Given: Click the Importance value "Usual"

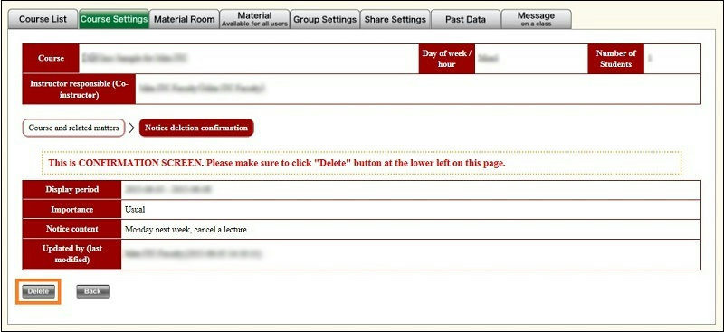Looking at the screenshot, I should pyautogui.click(x=135, y=210).
